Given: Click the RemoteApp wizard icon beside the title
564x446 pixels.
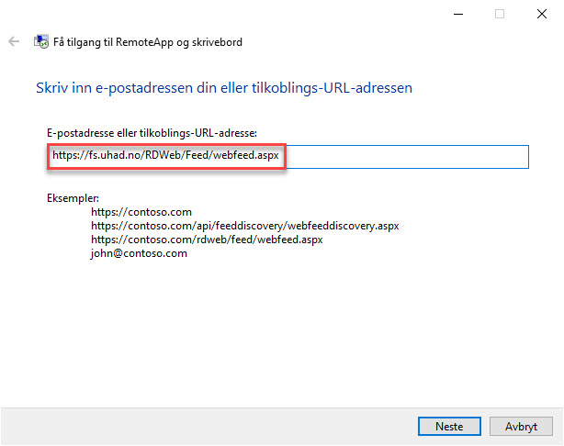Looking at the screenshot, I should coord(41,41).
